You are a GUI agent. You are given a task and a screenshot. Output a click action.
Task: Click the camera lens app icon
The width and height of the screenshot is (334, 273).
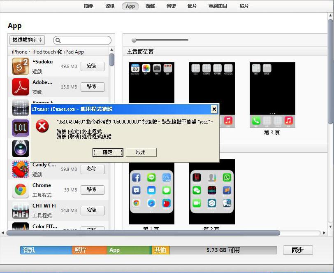(x=21, y=149)
